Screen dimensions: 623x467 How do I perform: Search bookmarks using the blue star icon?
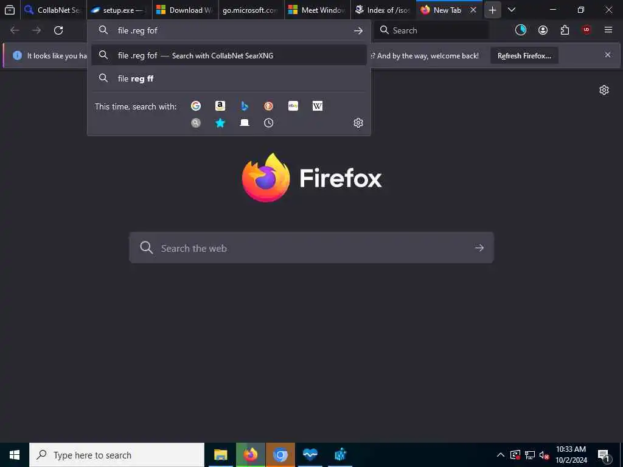(220, 123)
